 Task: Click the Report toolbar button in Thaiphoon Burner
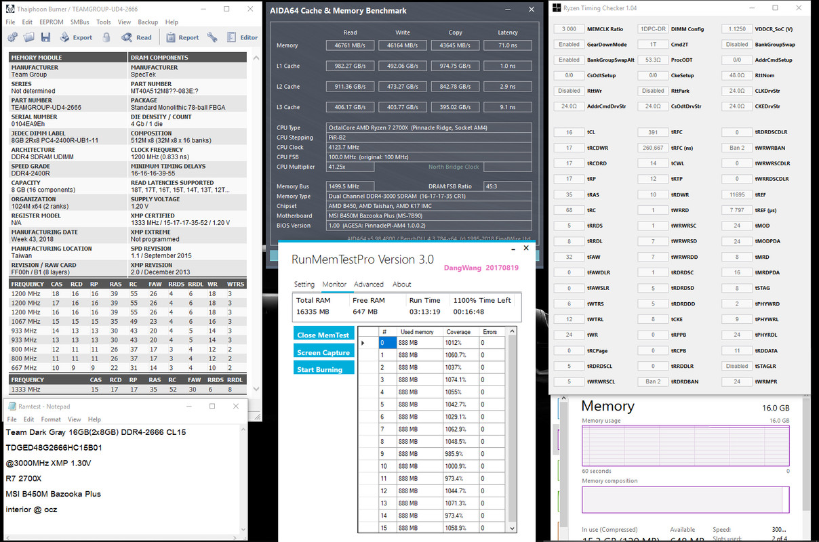tap(182, 37)
